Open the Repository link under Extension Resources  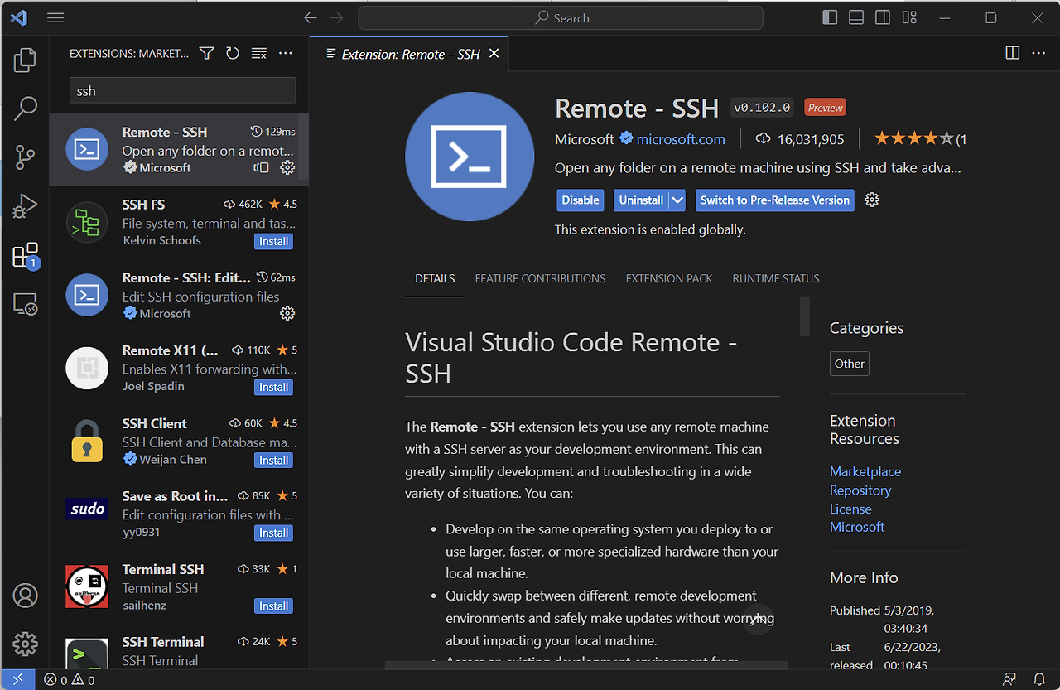(860, 490)
